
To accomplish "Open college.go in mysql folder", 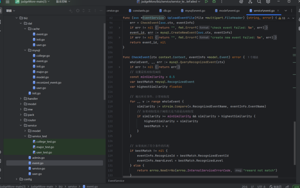I will click(41, 56).
